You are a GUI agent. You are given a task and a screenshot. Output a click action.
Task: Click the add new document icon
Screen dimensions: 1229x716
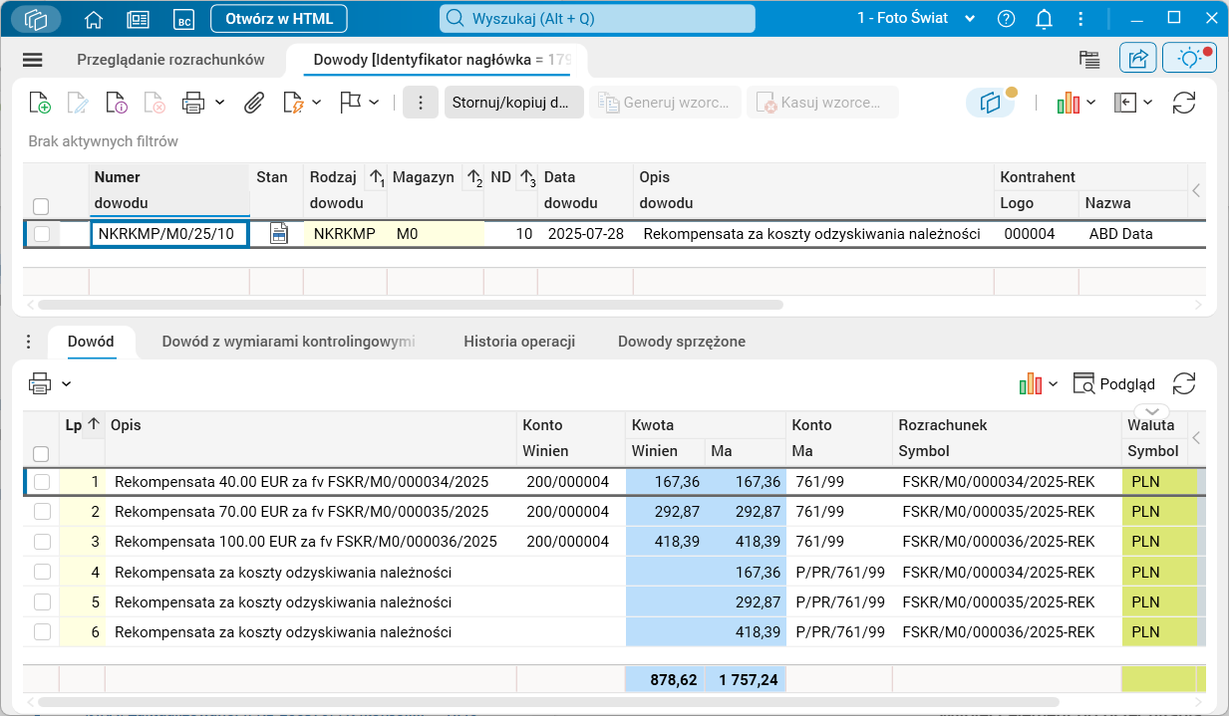[40, 103]
